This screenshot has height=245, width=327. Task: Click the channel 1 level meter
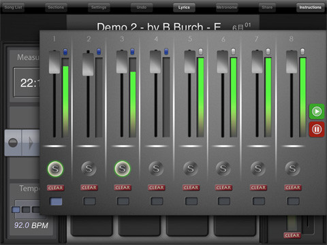(65, 97)
